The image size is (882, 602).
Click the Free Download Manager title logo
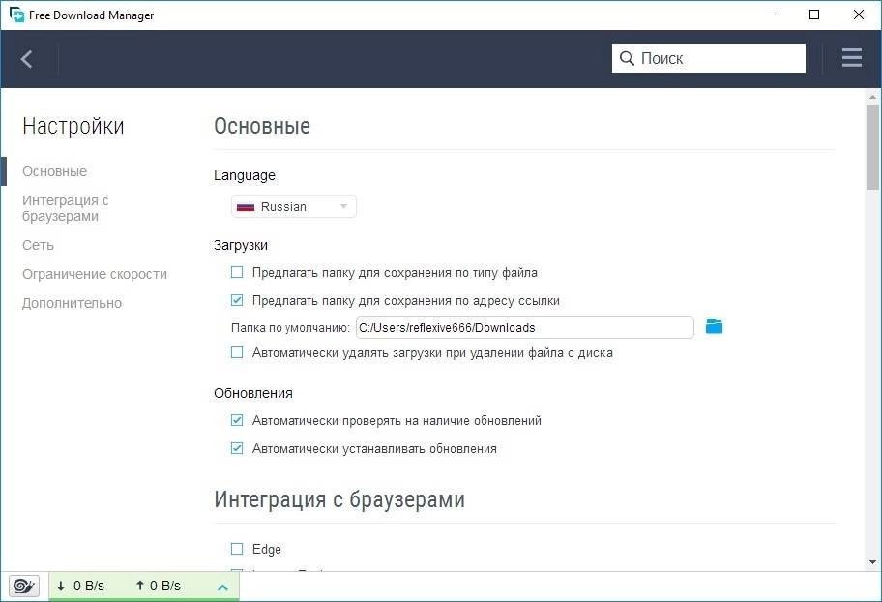[x=16, y=15]
